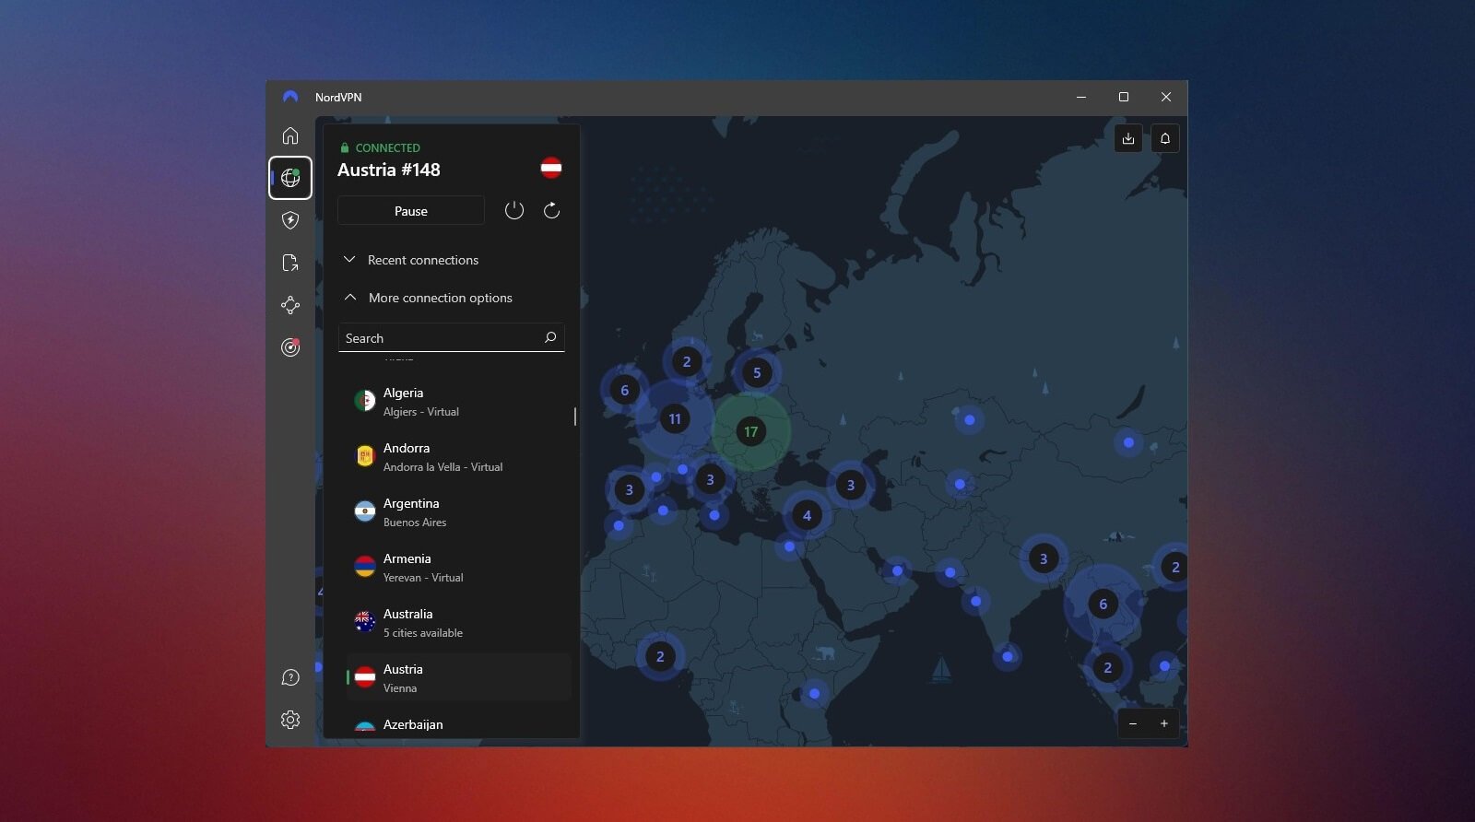Open the file sharing icon
1475x822 pixels.
[290, 263]
